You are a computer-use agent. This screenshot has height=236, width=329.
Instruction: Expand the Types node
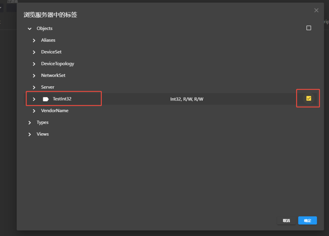point(30,123)
